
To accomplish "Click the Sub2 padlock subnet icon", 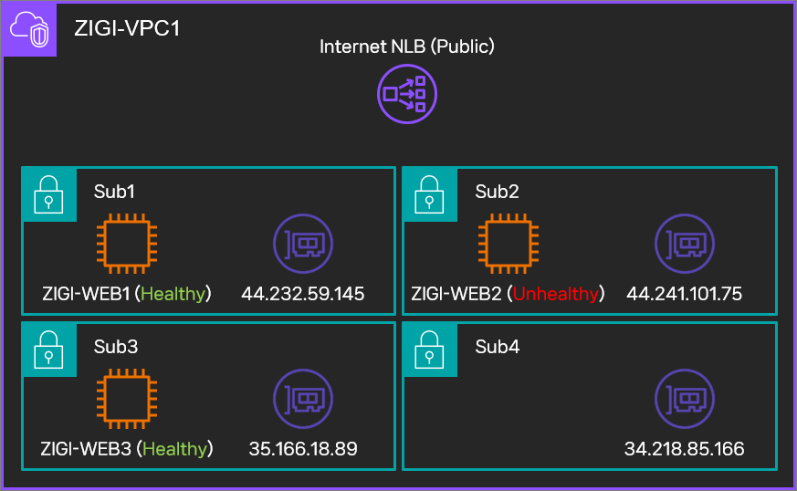I will 429,194.
